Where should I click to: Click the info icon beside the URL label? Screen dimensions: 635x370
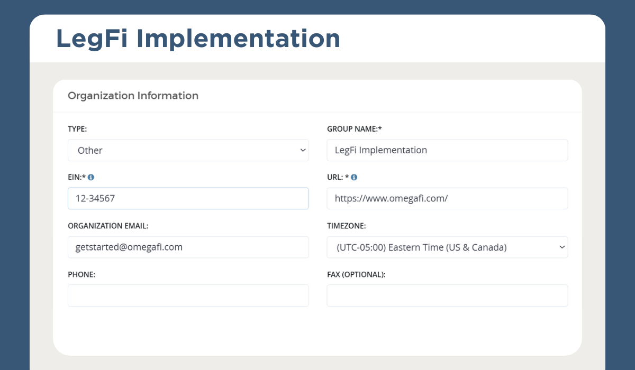point(354,178)
